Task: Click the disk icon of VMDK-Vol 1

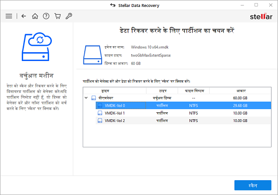Action: pyautogui.click(x=100, y=113)
